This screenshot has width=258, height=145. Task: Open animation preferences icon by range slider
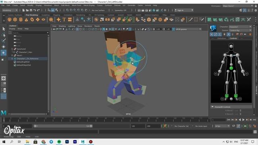[x=255, y=126]
